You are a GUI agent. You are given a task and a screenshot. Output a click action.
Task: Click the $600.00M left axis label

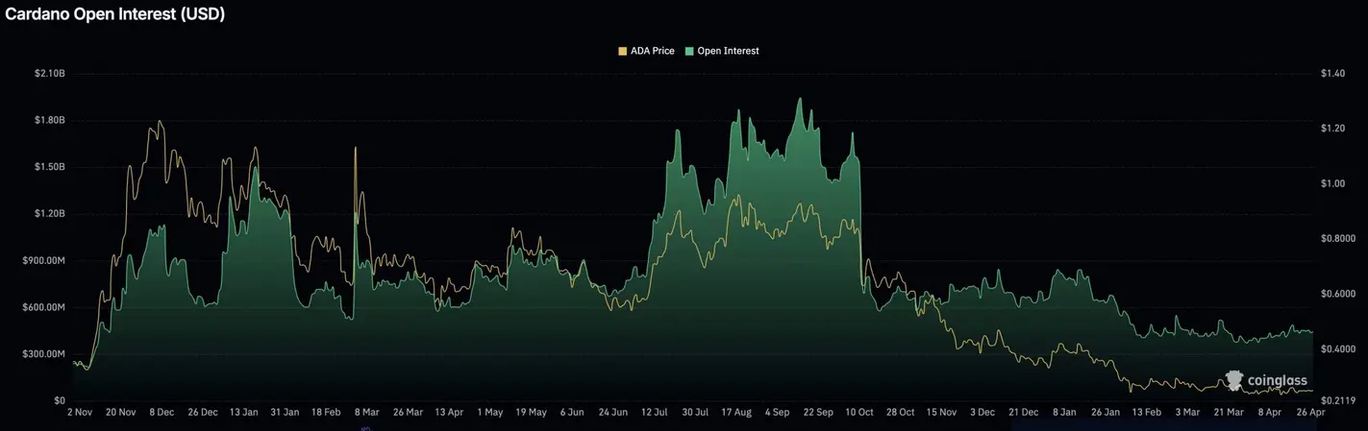[44, 307]
